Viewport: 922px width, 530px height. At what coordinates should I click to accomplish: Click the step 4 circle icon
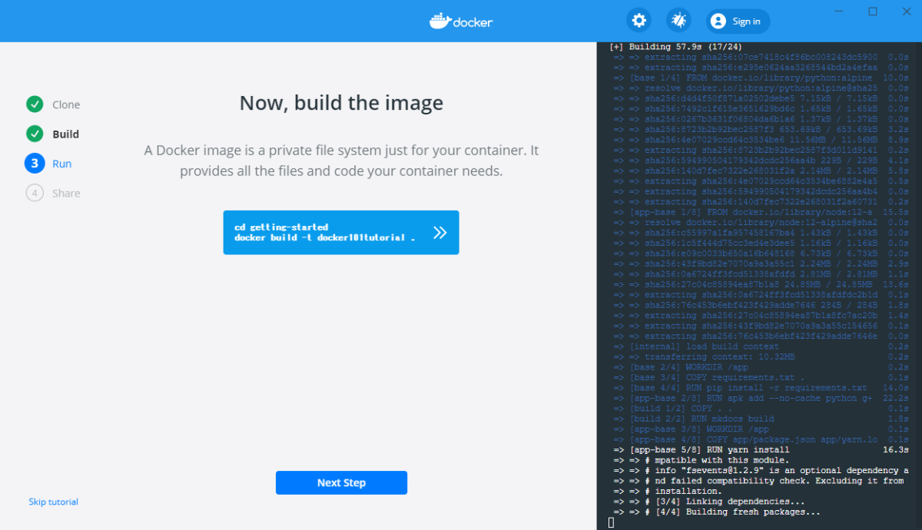tap(35, 193)
